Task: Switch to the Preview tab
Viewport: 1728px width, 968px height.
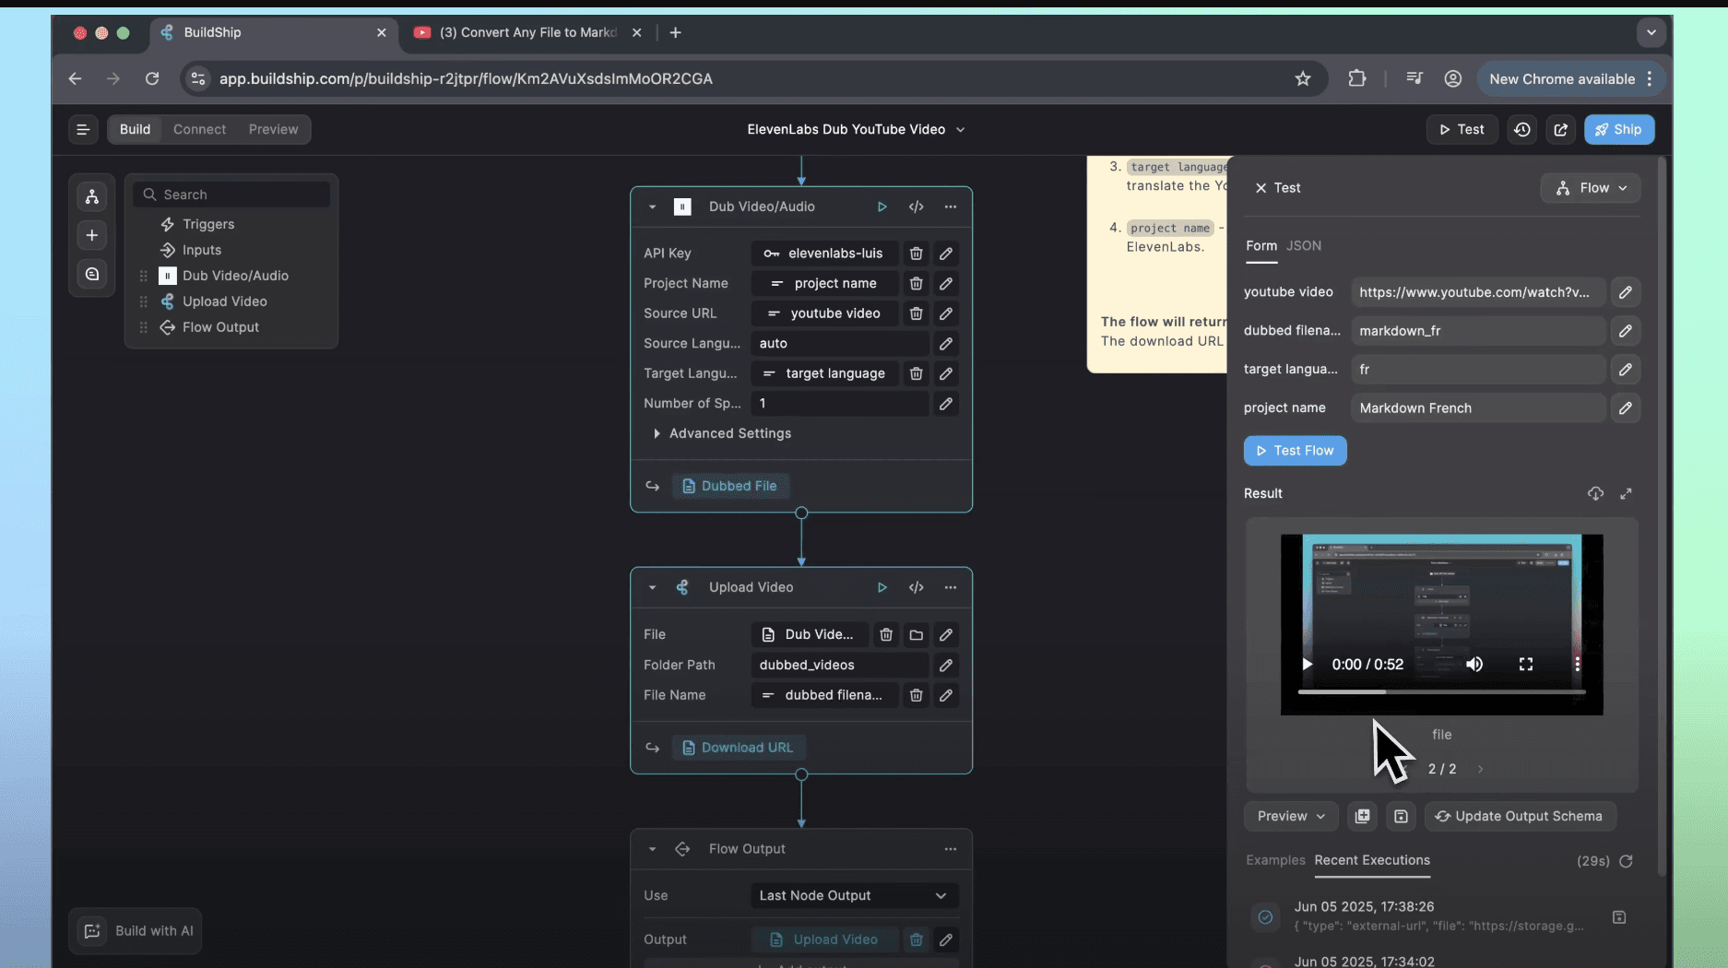Action: 273,129
